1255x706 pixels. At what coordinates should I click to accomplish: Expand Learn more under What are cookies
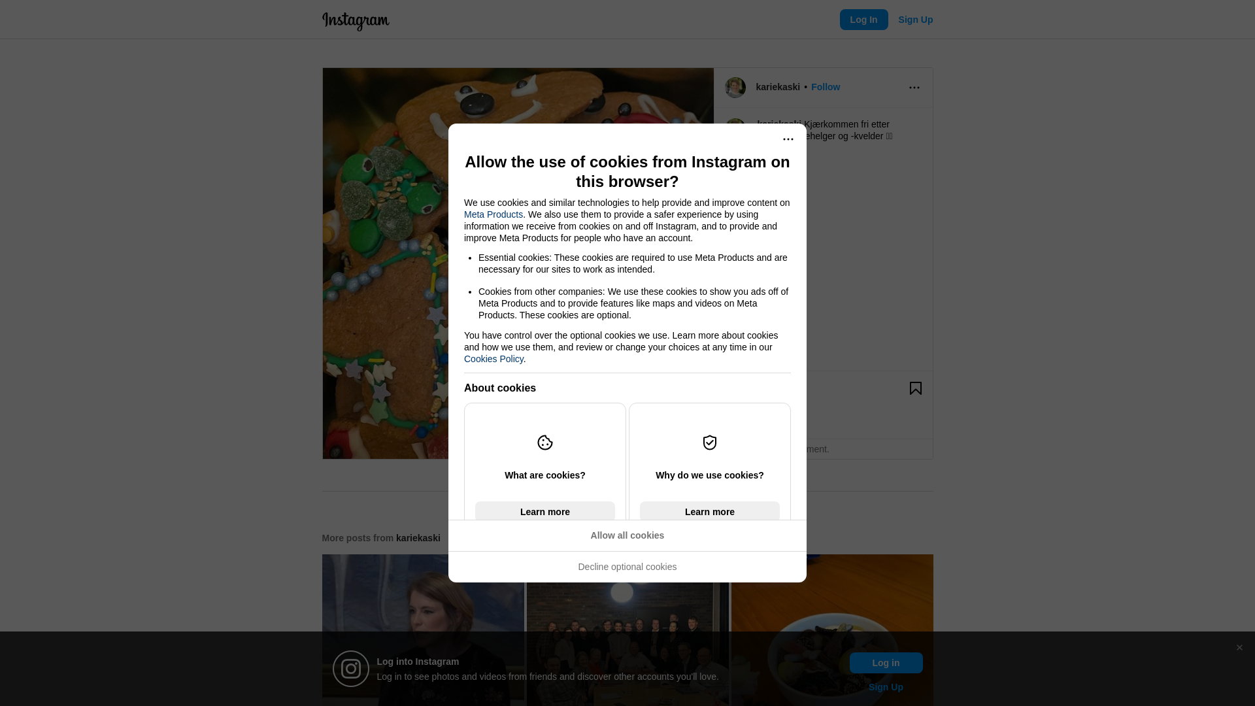click(x=545, y=511)
